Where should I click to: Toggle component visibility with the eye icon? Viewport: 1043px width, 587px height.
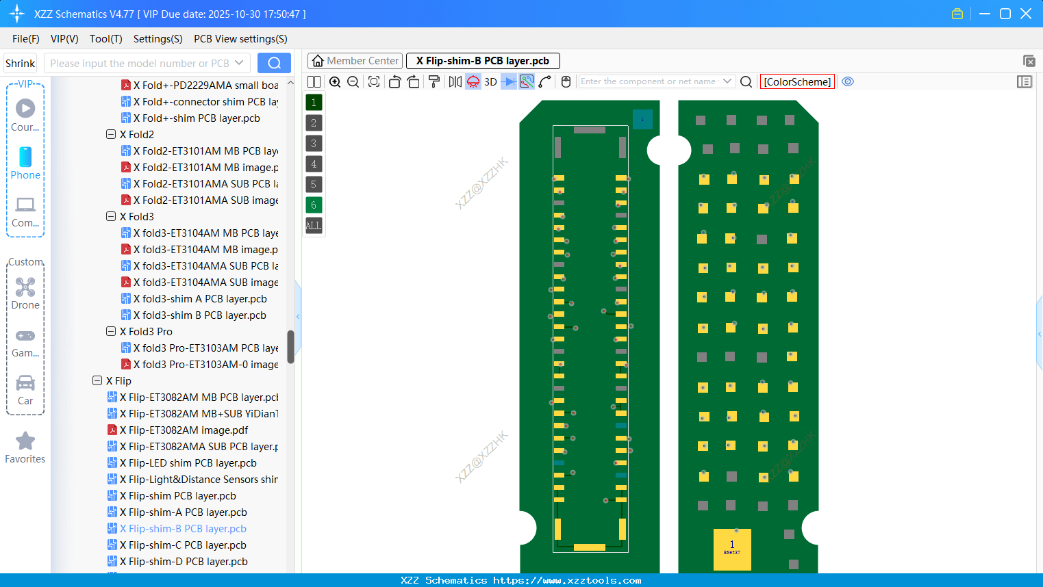(x=848, y=81)
